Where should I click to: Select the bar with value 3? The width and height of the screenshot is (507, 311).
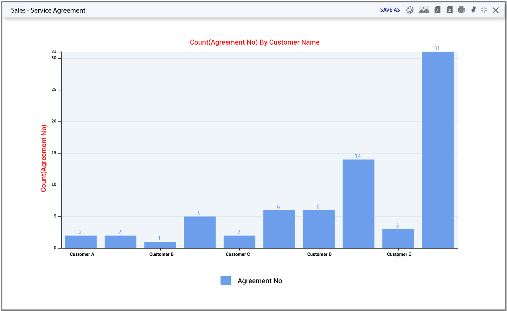pos(398,239)
